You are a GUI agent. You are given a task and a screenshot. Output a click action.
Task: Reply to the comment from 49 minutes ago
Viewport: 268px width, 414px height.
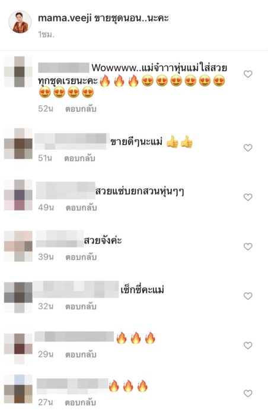(81, 208)
